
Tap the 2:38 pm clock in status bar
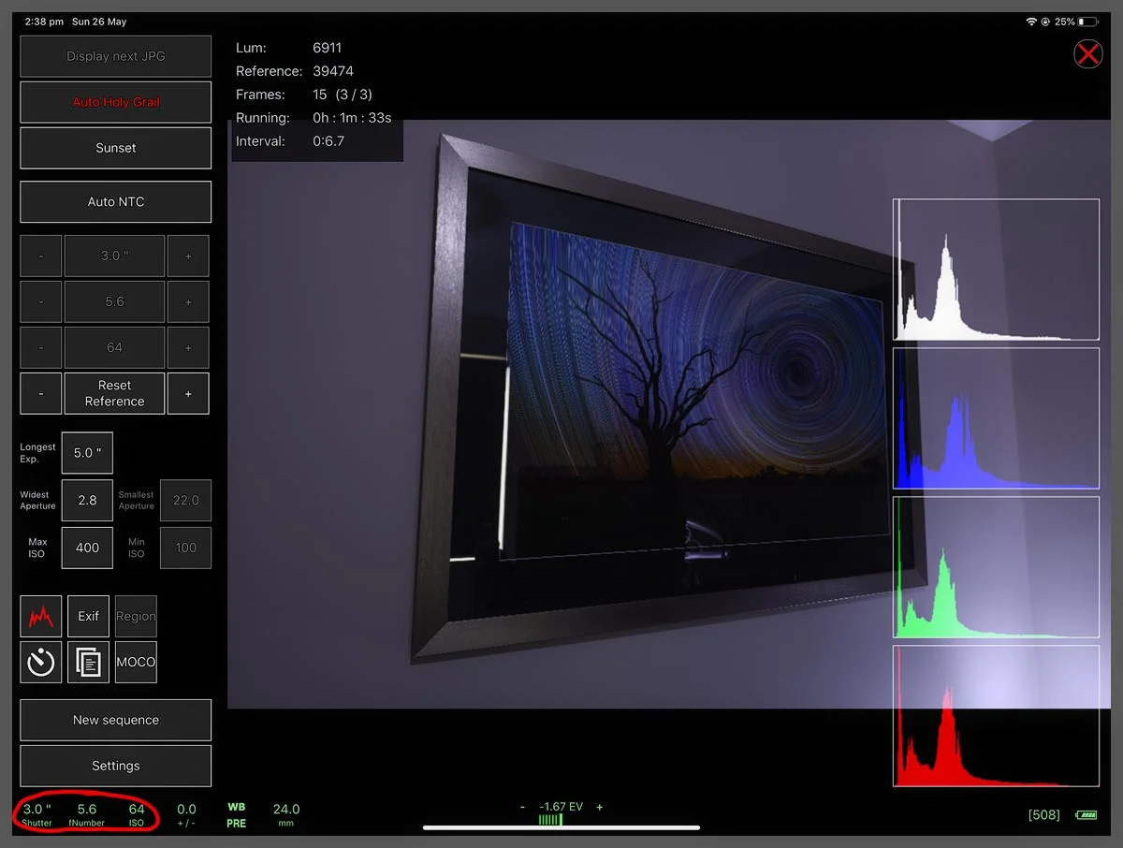(45, 22)
